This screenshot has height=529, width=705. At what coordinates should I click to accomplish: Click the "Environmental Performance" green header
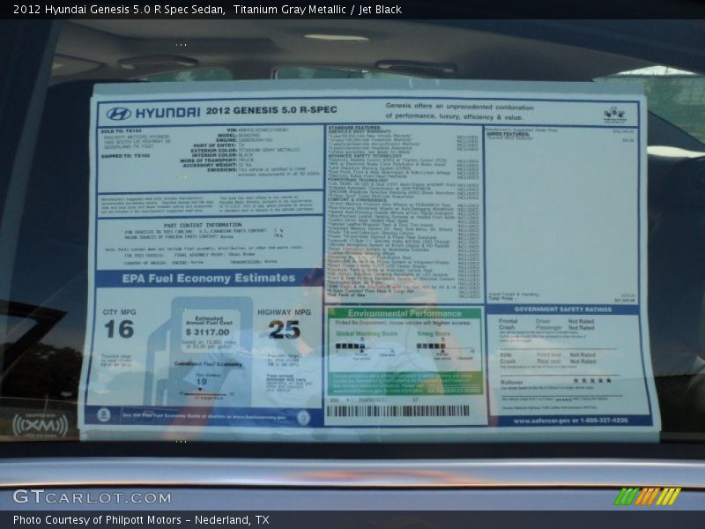(x=404, y=314)
